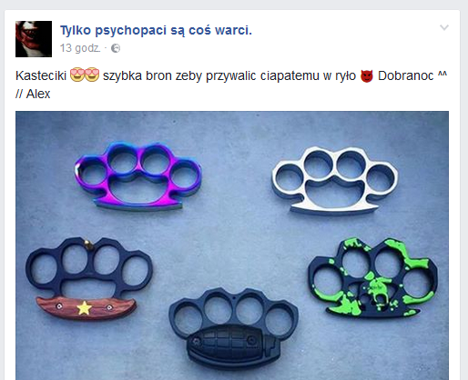Click the "Dobranoc ^^" text in post
The image size is (468, 380).
coord(412,75)
